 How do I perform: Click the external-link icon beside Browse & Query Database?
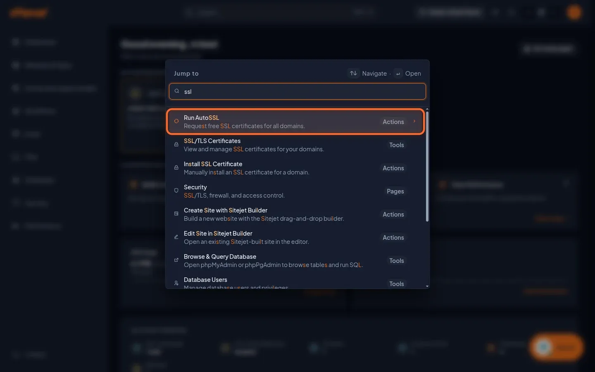176,260
